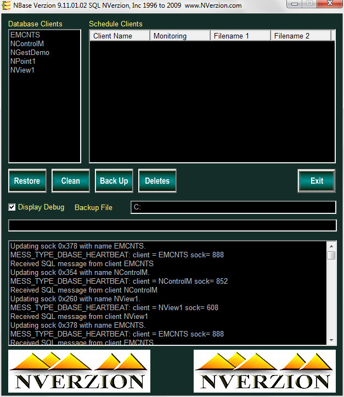Select NView1 database client
The height and width of the screenshot is (397, 344).
(x=22, y=70)
